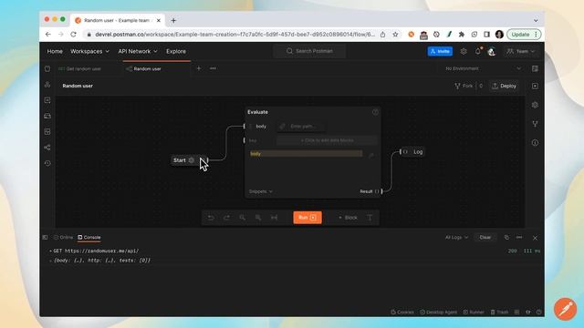Open flow settings gear in right sidebar
The image size is (584, 328).
536,105
